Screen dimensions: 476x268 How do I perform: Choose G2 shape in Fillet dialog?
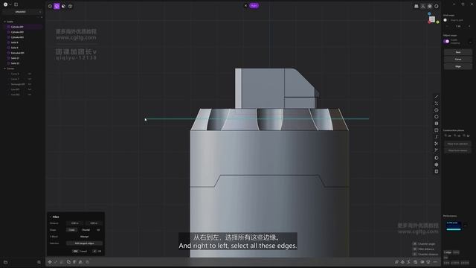[98, 230]
